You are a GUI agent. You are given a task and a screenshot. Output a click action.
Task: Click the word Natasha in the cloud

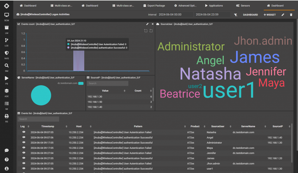pyautogui.click(x=210, y=74)
